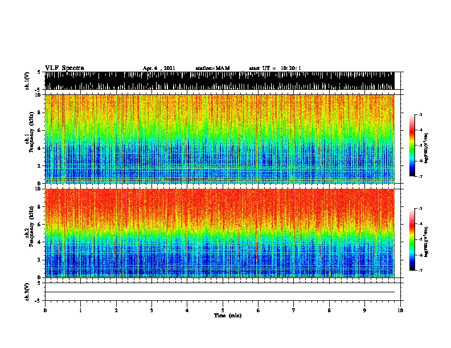Click the time axis tick label '8'
The height and width of the screenshot is (348, 451).
click(x=329, y=310)
